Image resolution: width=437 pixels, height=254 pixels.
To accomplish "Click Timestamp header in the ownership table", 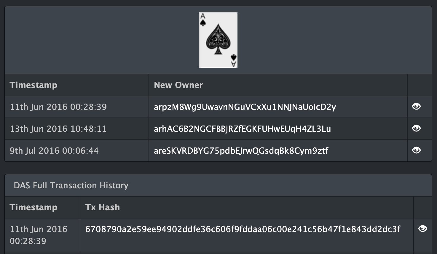I will [34, 85].
